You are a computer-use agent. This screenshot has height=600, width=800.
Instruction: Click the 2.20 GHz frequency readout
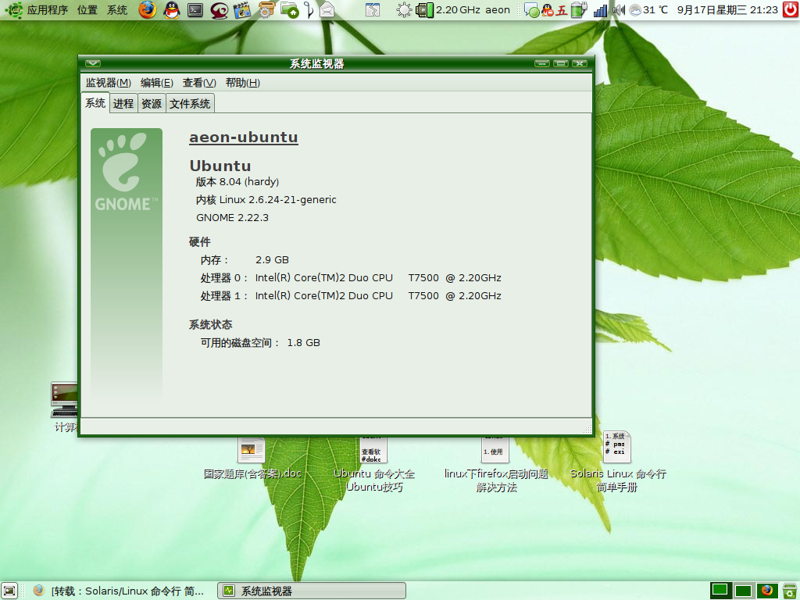[458, 9]
